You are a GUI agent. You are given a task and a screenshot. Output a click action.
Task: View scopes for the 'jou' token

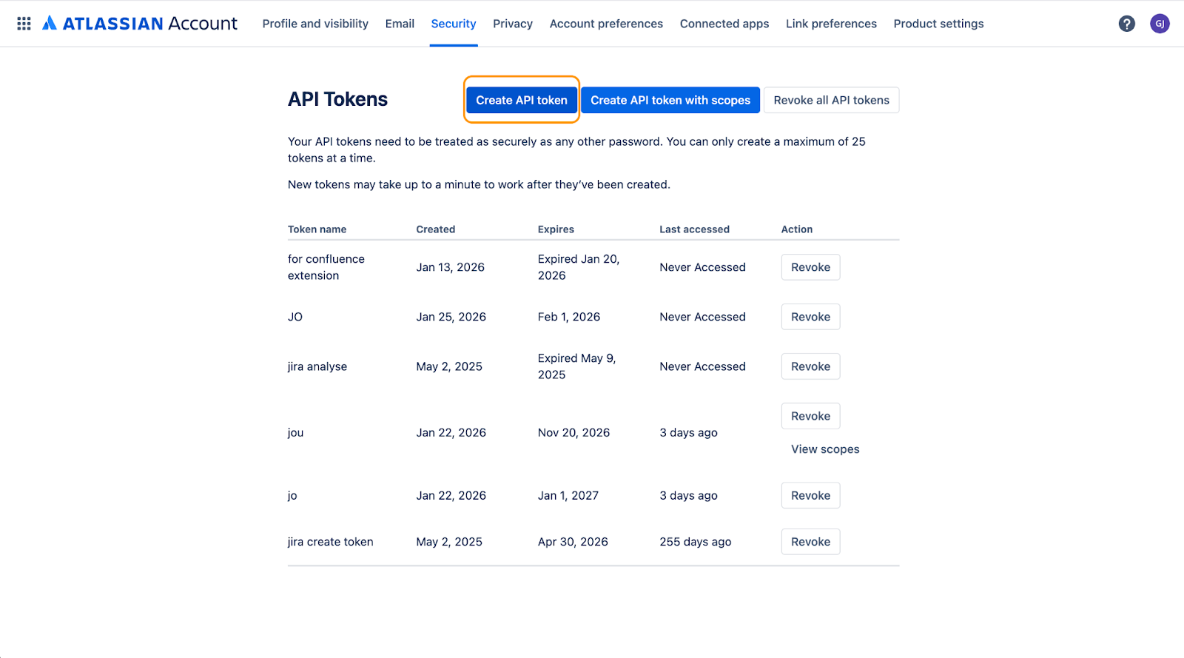point(825,449)
